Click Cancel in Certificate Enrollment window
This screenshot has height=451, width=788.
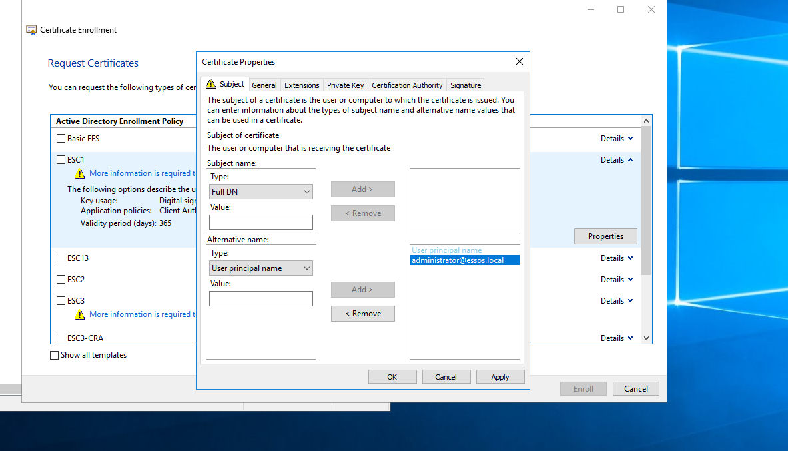[635, 388]
